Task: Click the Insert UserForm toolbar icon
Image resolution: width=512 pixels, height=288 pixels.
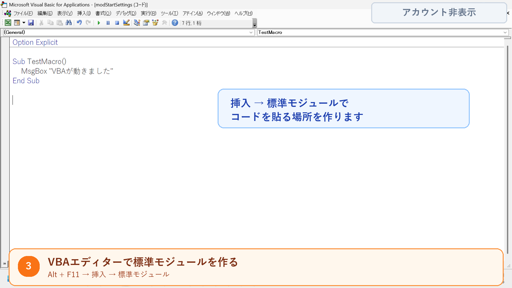Action: tap(17, 23)
